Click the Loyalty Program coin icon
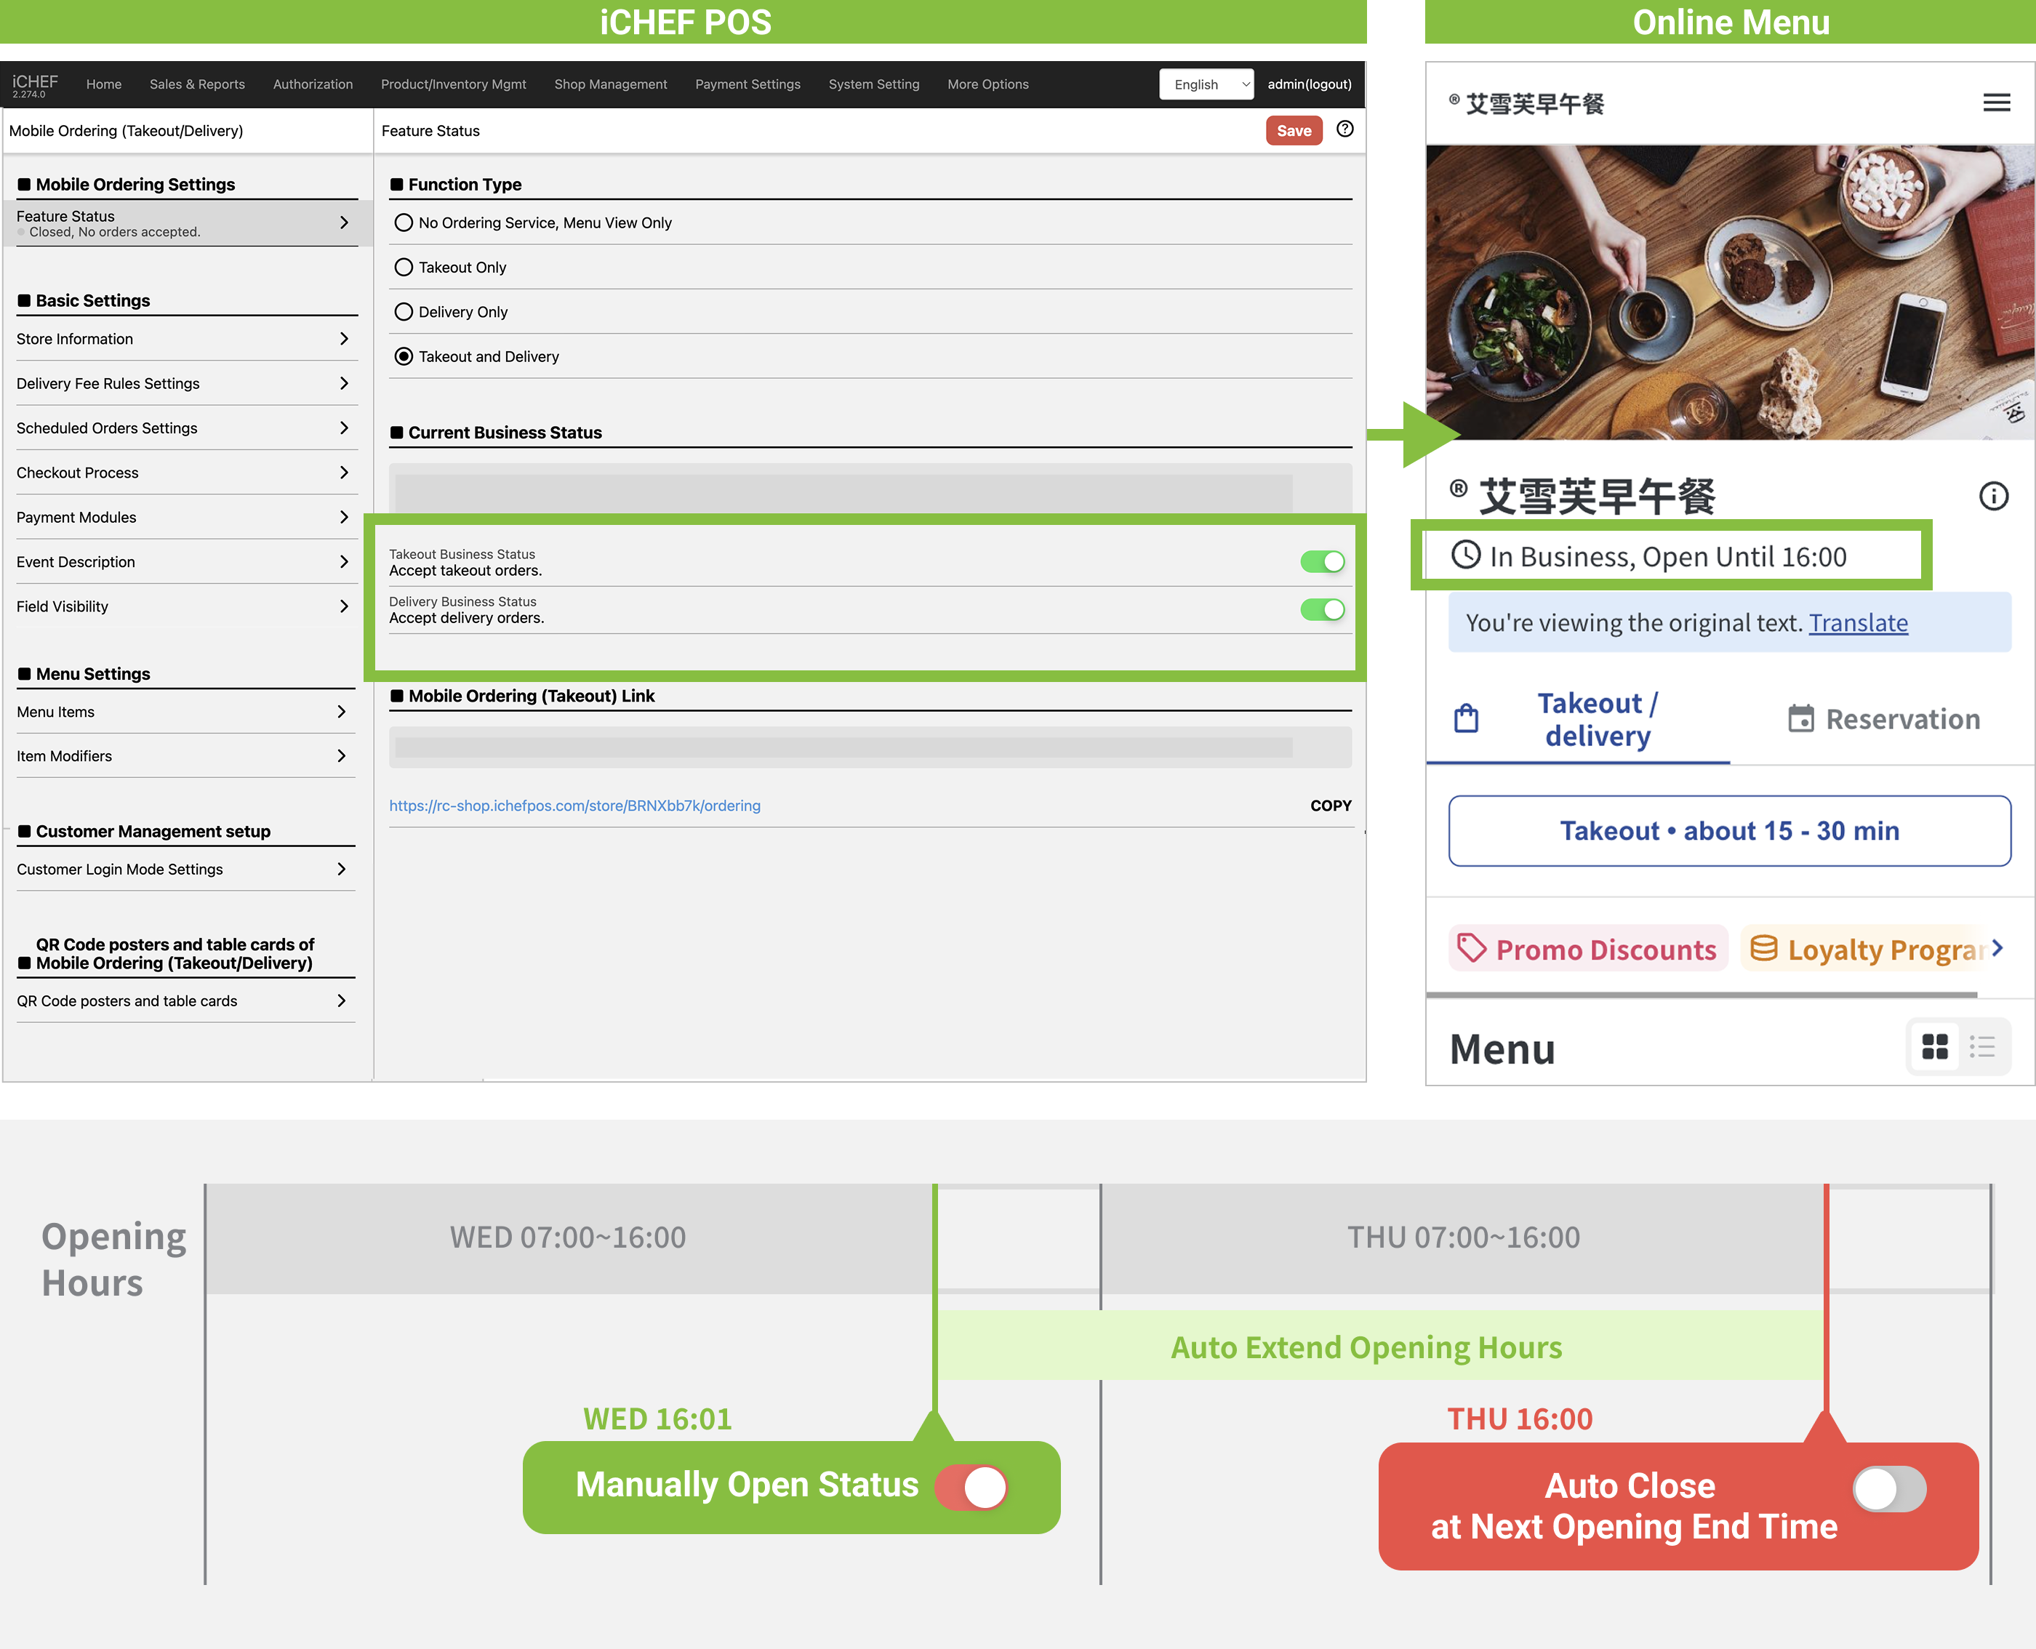This screenshot has height=1649, width=2036. pyautogui.click(x=1763, y=948)
